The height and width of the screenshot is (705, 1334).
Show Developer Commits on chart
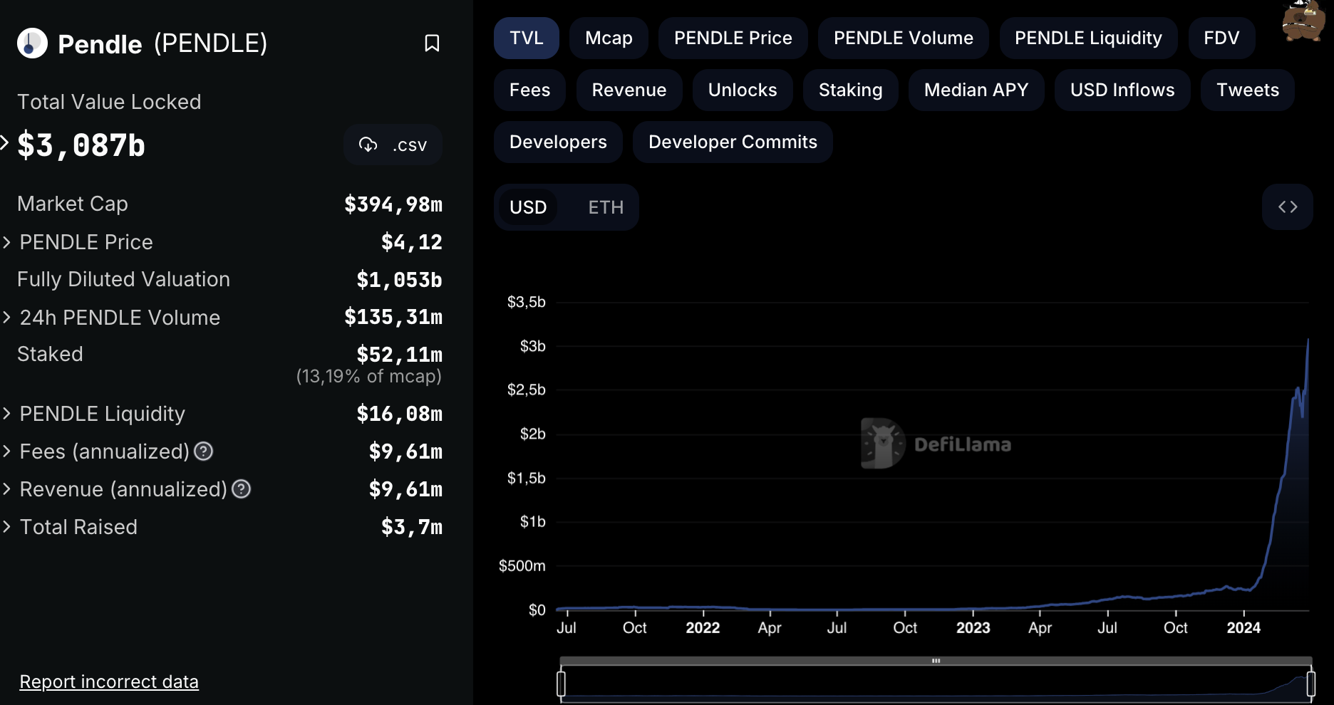[x=733, y=142]
